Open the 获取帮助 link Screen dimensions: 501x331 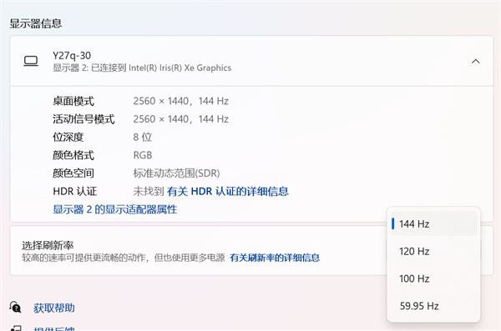[54, 308]
